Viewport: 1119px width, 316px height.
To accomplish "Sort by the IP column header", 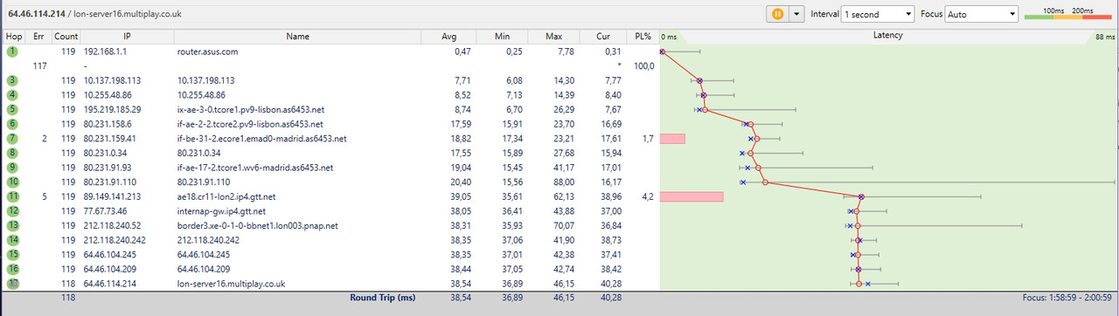I will pyautogui.click(x=128, y=37).
